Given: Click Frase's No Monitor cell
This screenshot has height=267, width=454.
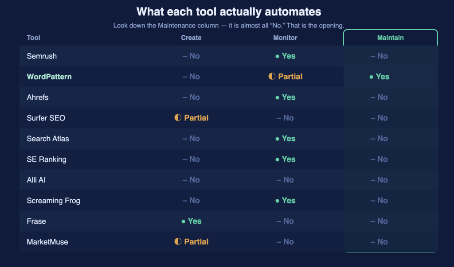Looking at the screenshot, I should point(285,221).
